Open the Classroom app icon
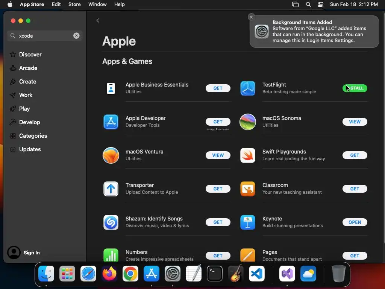 [247, 189]
